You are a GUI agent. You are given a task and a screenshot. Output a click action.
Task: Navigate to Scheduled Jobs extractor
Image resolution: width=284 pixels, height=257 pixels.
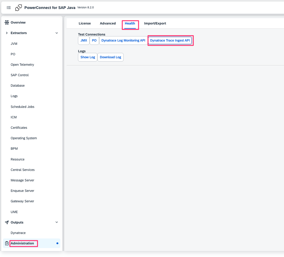tap(23, 107)
